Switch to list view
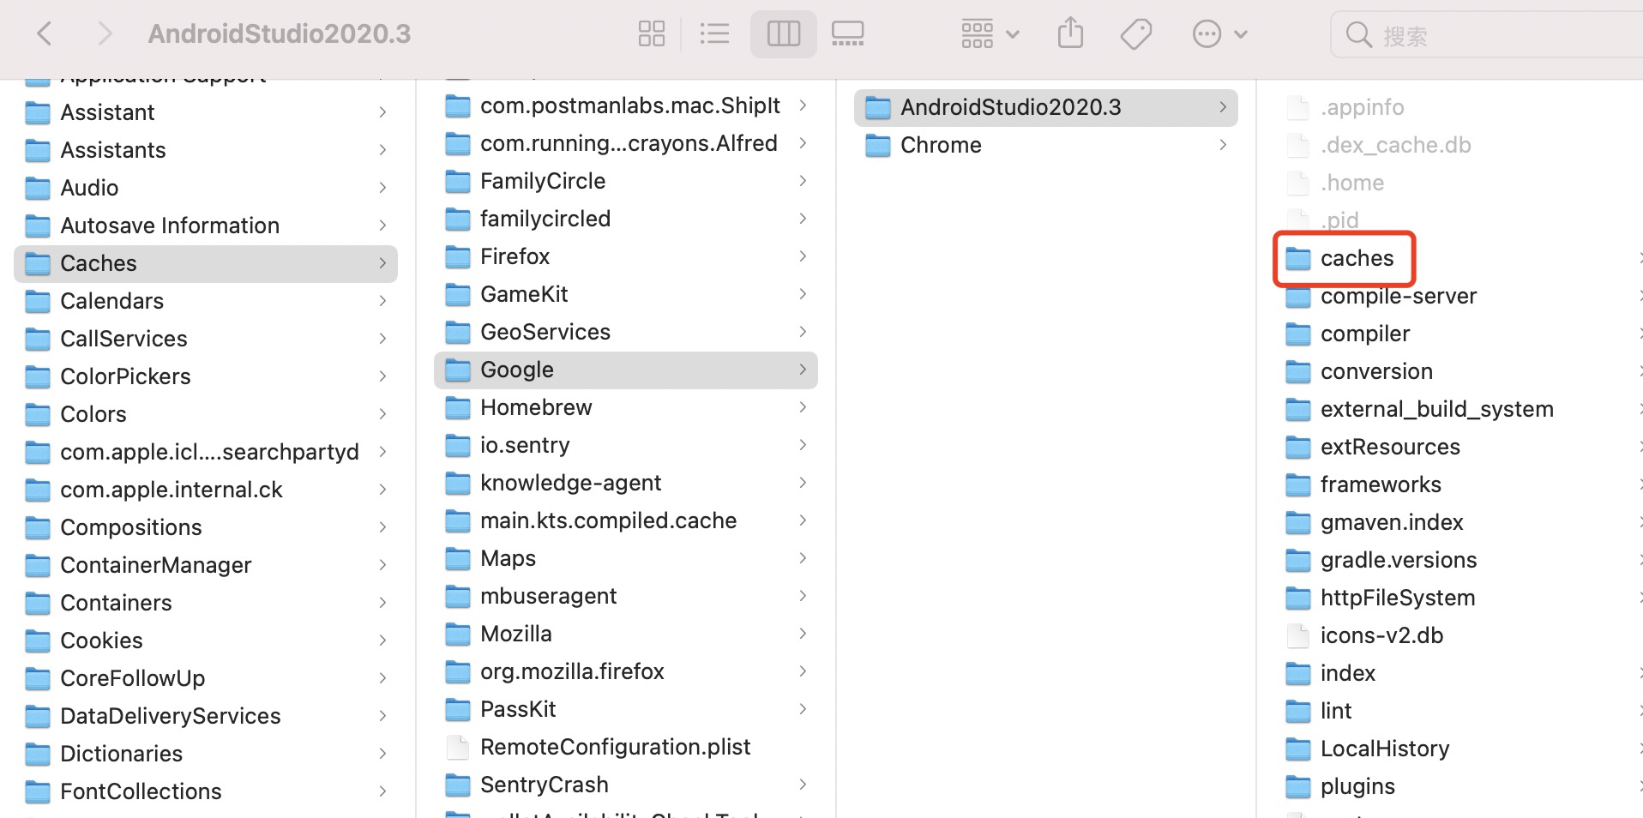This screenshot has width=1643, height=818. point(714,34)
